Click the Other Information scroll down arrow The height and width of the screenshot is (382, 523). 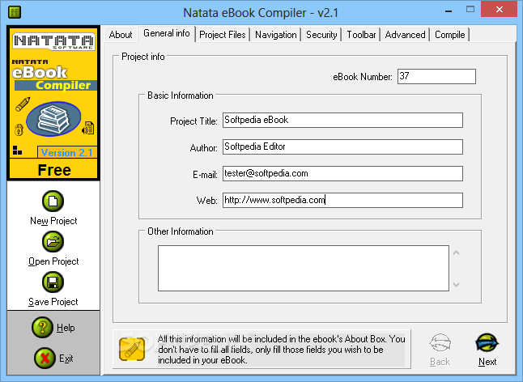[457, 284]
